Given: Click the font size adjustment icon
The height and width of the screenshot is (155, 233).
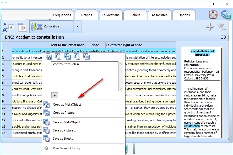Looking at the screenshot, I should 8,27.
